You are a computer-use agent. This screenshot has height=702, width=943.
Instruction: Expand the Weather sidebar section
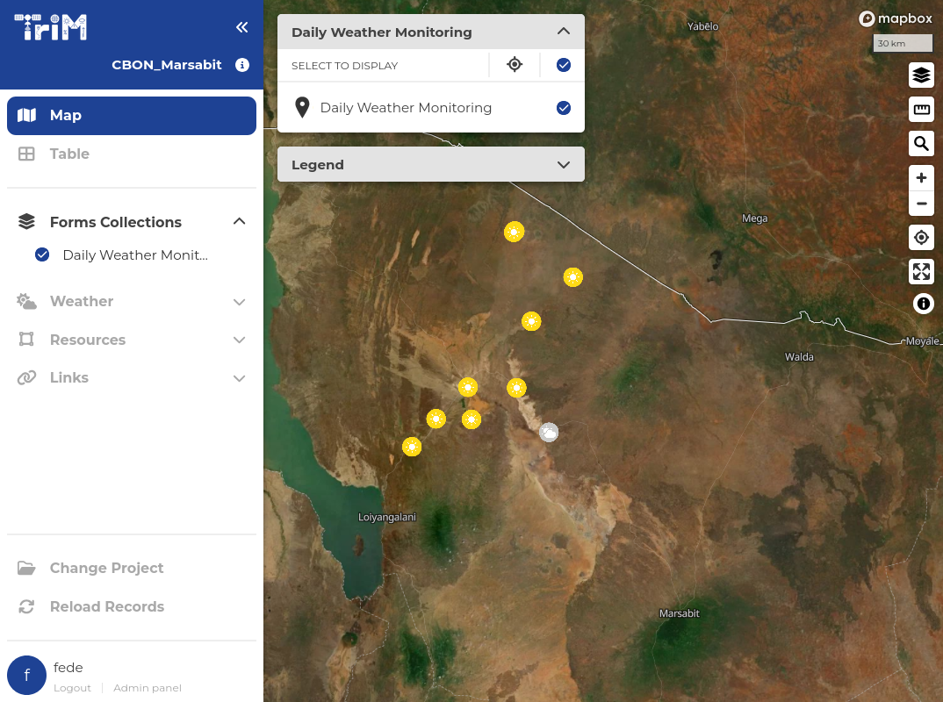tap(239, 302)
